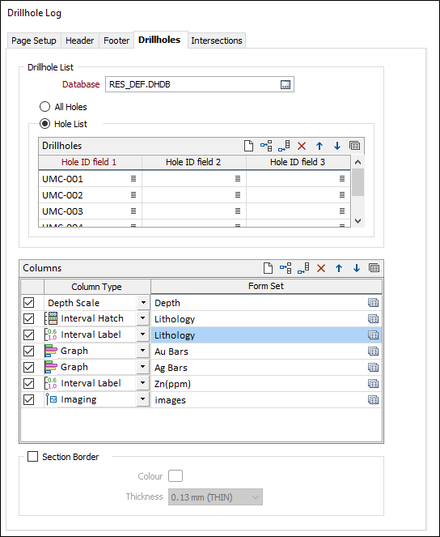The image size is (440, 537).
Task: Toggle Zn(ppm) Interval Label checkbox
Action: (29, 383)
